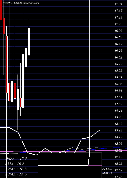Click the 13.43 price axis label

pyautogui.click(x=118, y=130)
